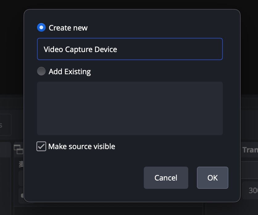Screen dimensions: 258x215
Task: Confirm the new source with OK
Action: (212, 178)
